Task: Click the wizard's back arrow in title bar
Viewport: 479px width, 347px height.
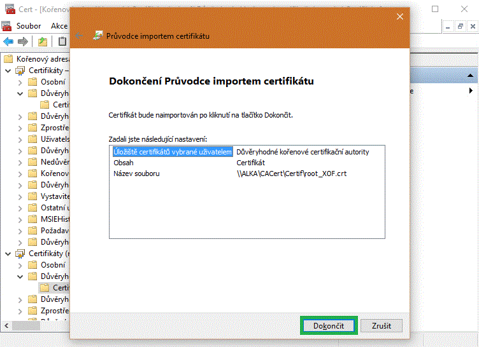Action: [x=78, y=36]
